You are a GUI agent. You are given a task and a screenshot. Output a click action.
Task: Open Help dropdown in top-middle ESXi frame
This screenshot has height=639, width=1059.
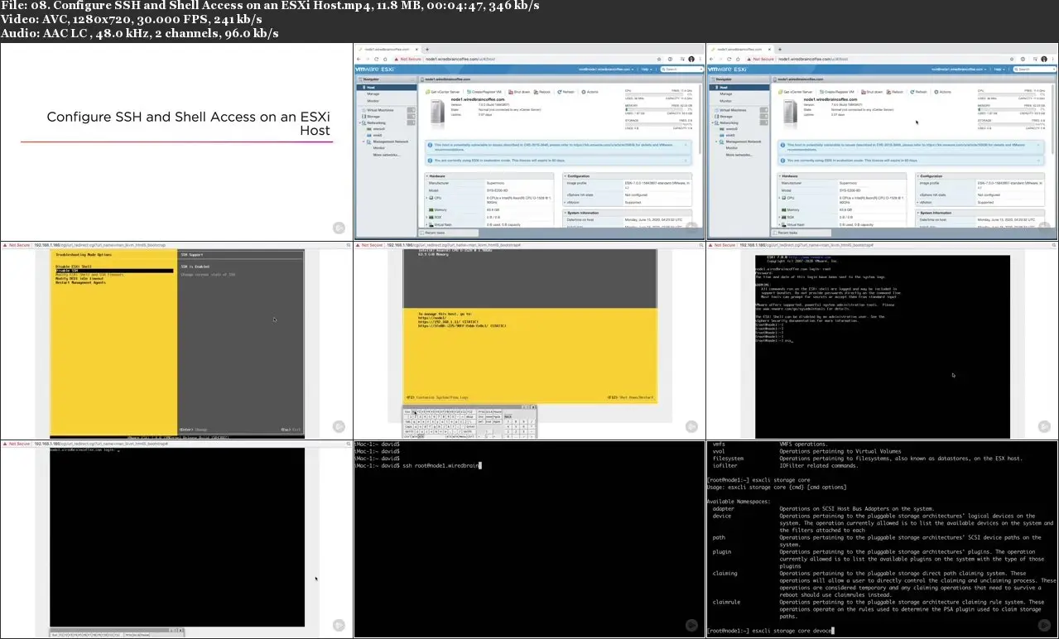pyautogui.click(x=647, y=70)
